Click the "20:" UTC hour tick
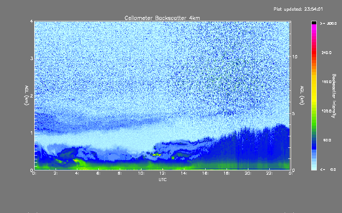Viewport: 342px width, 213px height. tap(248, 173)
